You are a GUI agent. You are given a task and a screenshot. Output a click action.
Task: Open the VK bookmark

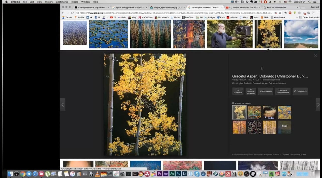click(x=90, y=17)
